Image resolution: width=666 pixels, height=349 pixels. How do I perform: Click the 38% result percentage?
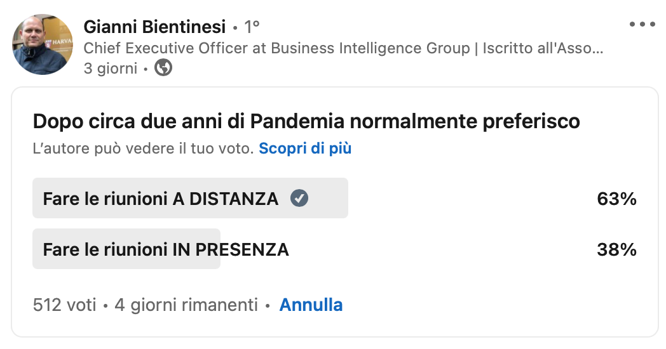point(616,249)
